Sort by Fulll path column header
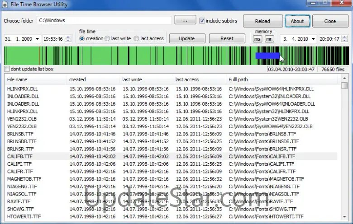Viewport: 353px width, 224px height. [281, 79]
